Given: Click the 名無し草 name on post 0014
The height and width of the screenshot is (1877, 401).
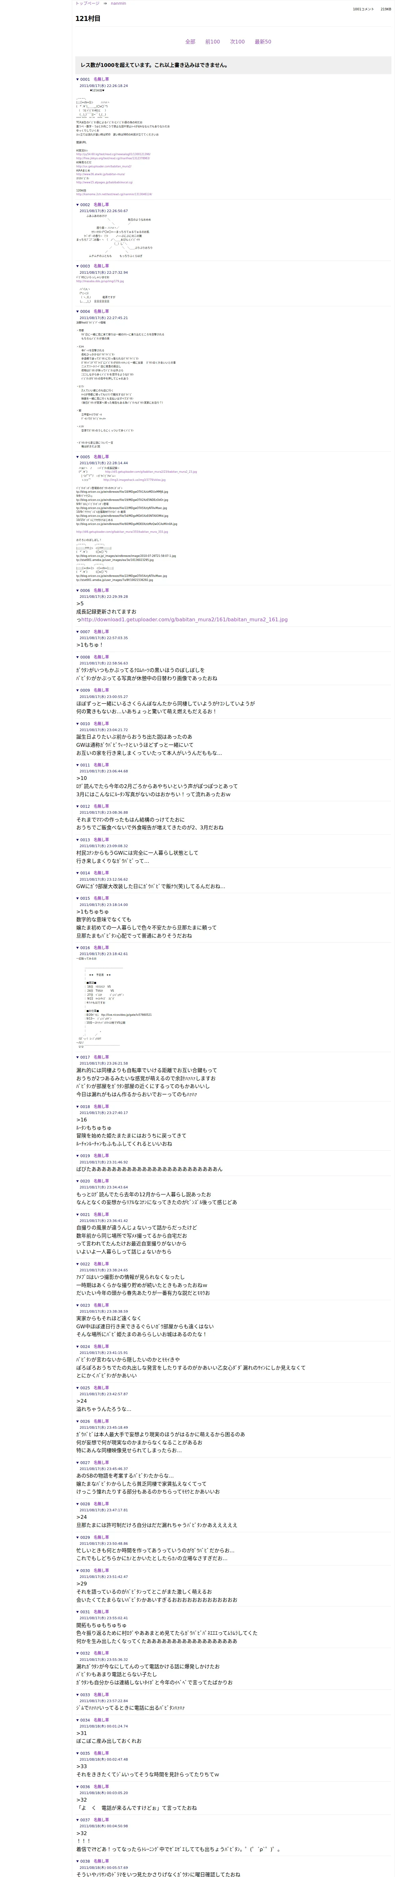Looking at the screenshot, I should coord(101,873).
